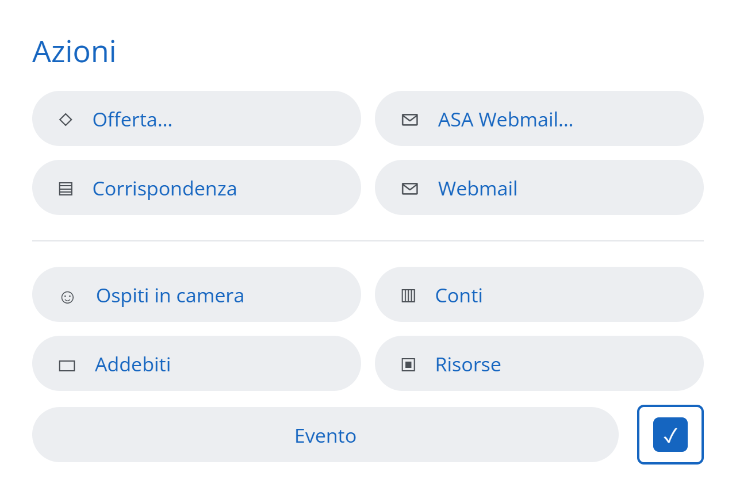
Task: Click the envelope icon beside Webmail
Action: [409, 189]
